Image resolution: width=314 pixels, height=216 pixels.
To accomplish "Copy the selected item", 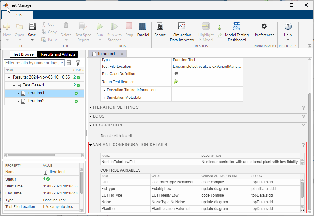I will pos(49,32).
